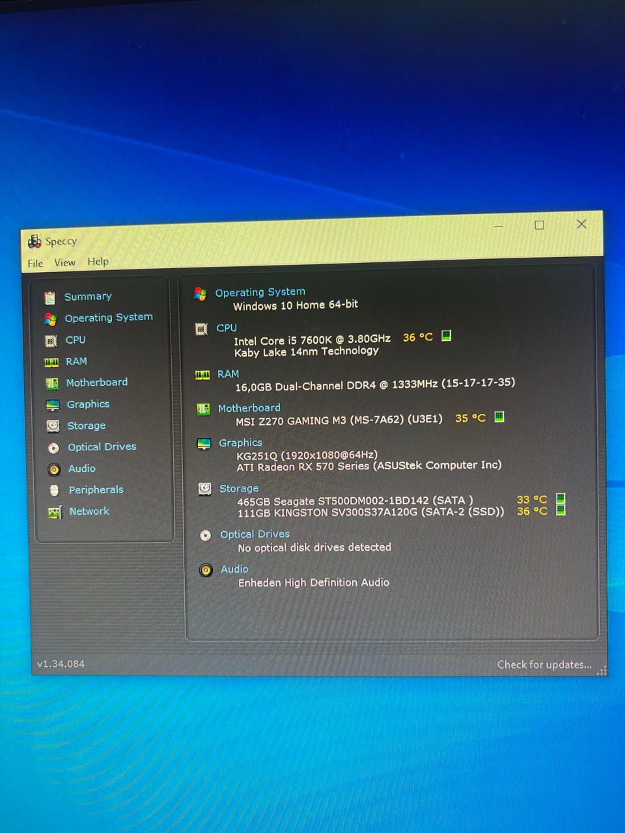
Task: Click the window resize grip corner
Action: click(x=602, y=670)
